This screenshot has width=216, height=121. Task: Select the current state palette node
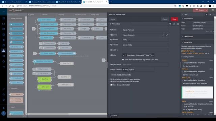[17, 61]
